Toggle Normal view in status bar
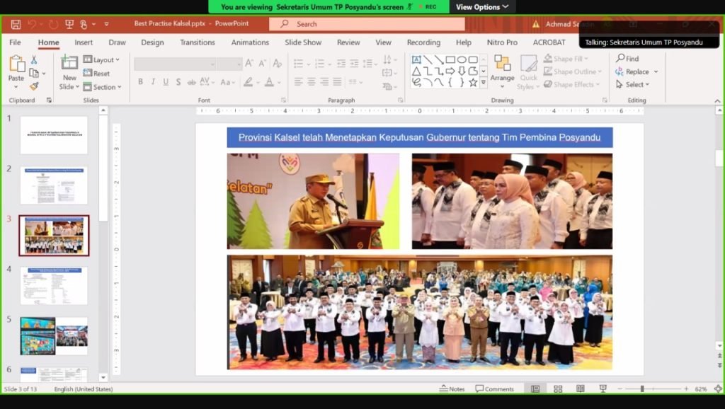The width and height of the screenshot is (725, 409). (535, 389)
